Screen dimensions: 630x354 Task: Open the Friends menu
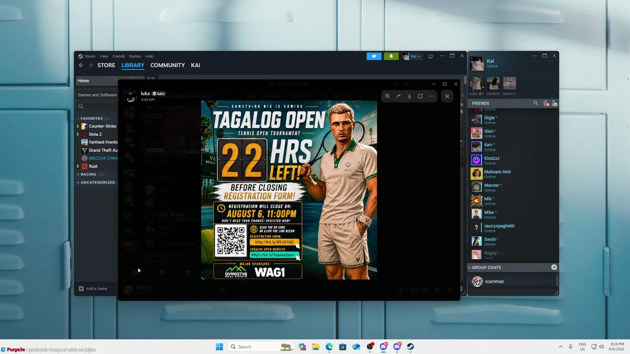pyautogui.click(x=119, y=56)
